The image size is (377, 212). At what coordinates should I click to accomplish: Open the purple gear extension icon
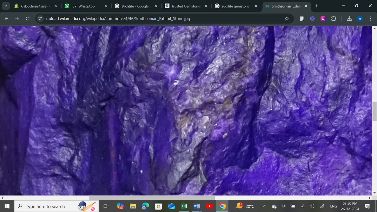click(x=312, y=19)
